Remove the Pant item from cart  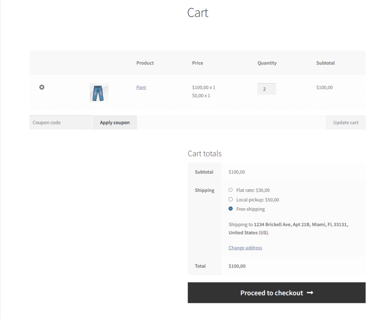[x=42, y=87]
